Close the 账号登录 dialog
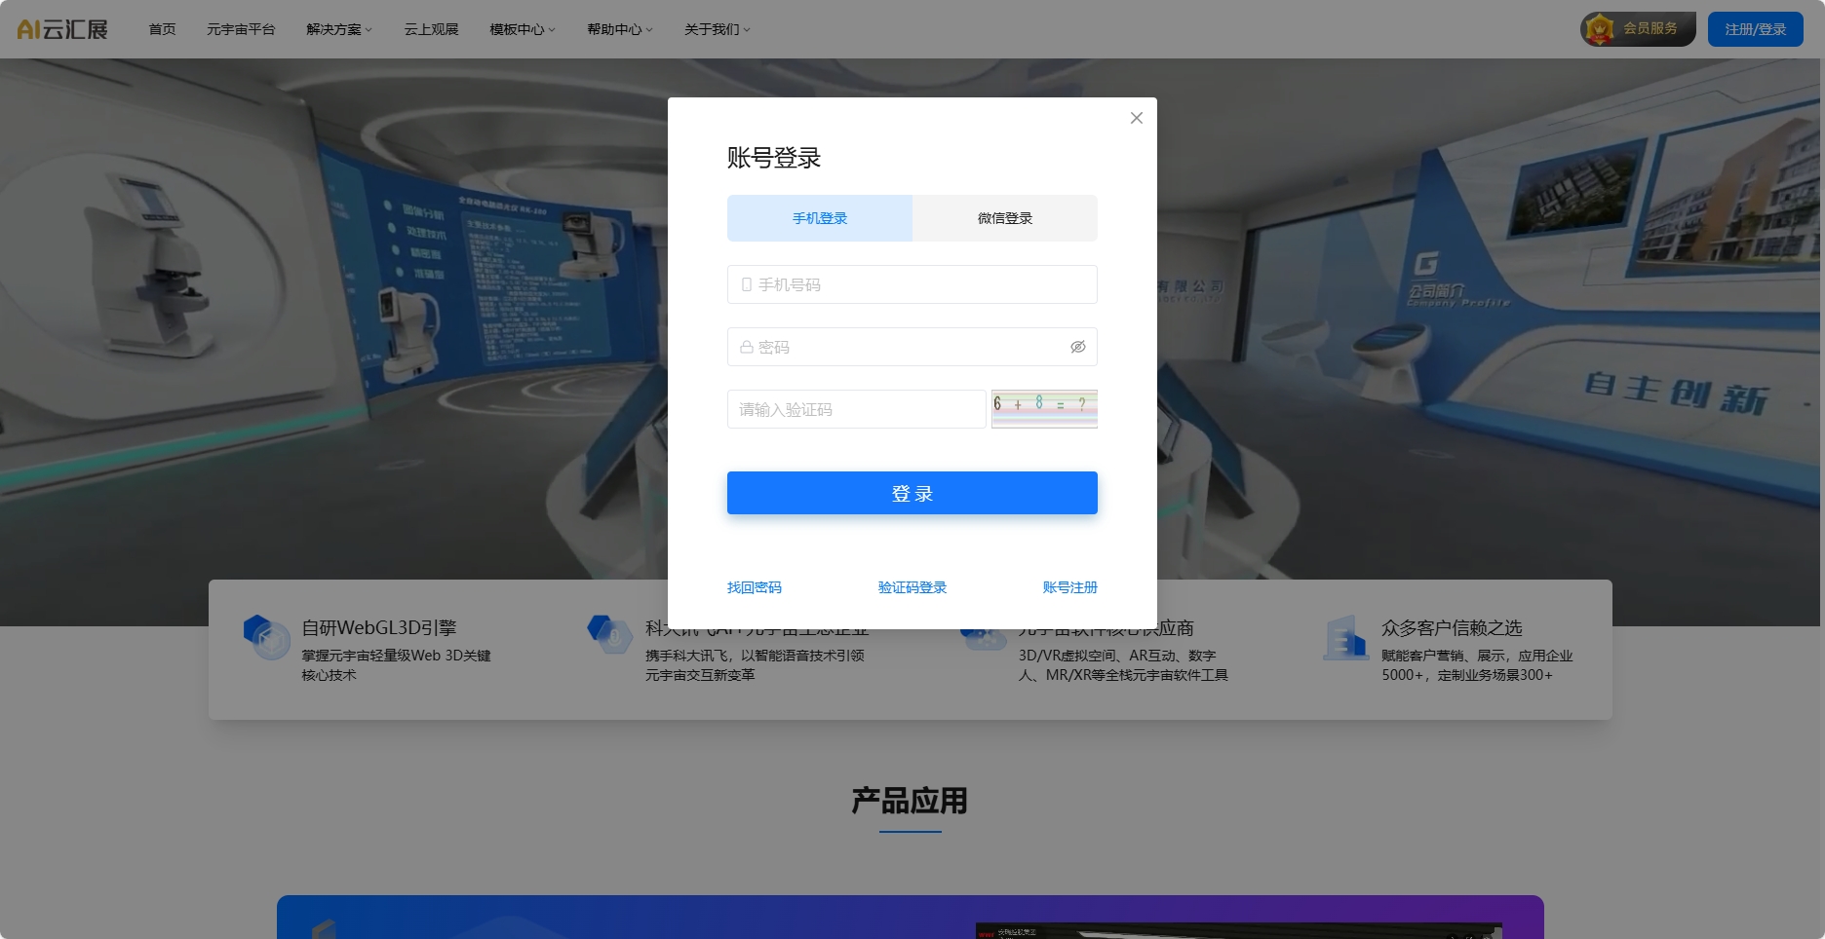Viewport: 1825px width, 939px height. (x=1135, y=117)
